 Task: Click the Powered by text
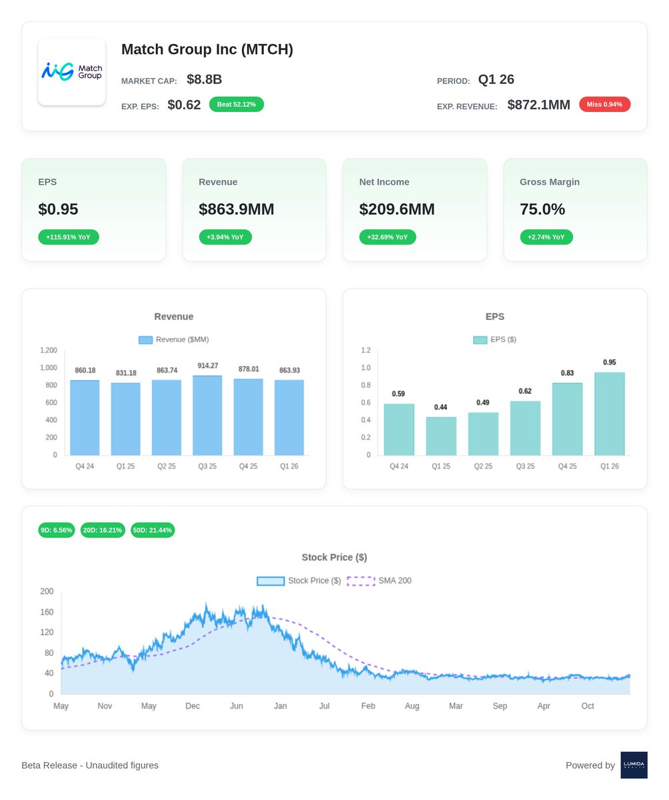point(590,765)
